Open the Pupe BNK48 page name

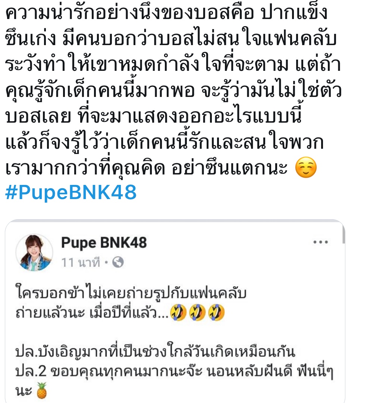[104, 243]
